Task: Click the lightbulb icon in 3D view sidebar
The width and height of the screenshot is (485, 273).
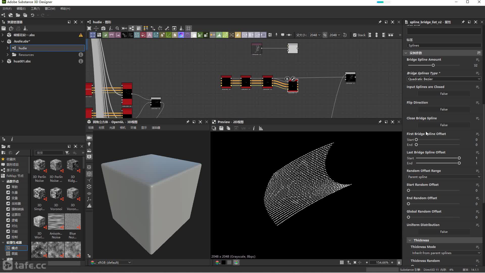Action: 89,144
